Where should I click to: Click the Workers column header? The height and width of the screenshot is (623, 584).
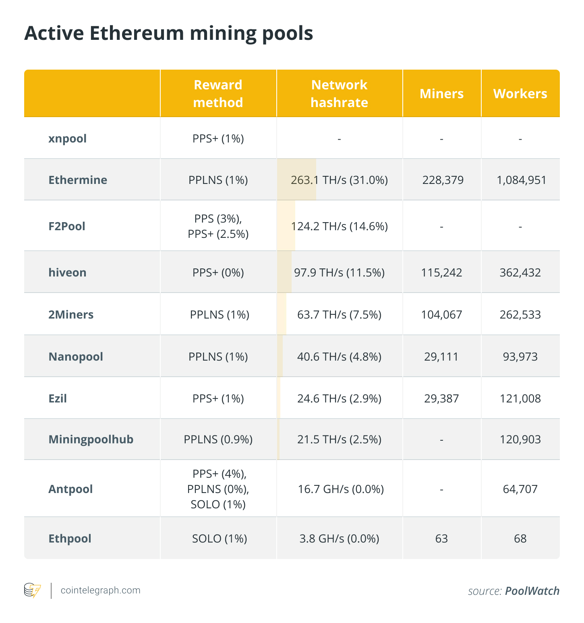pyautogui.click(x=520, y=93)
